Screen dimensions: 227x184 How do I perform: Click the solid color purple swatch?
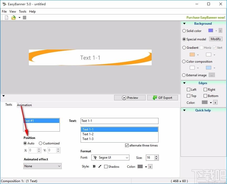(x=211, y=30)
